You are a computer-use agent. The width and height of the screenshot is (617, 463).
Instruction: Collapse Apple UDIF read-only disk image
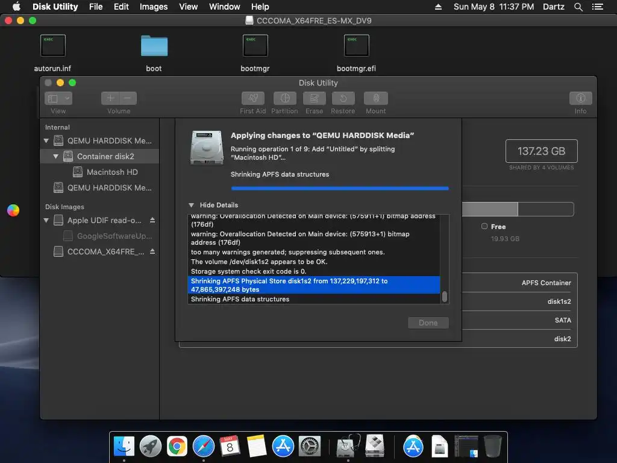tap(46, 220)
